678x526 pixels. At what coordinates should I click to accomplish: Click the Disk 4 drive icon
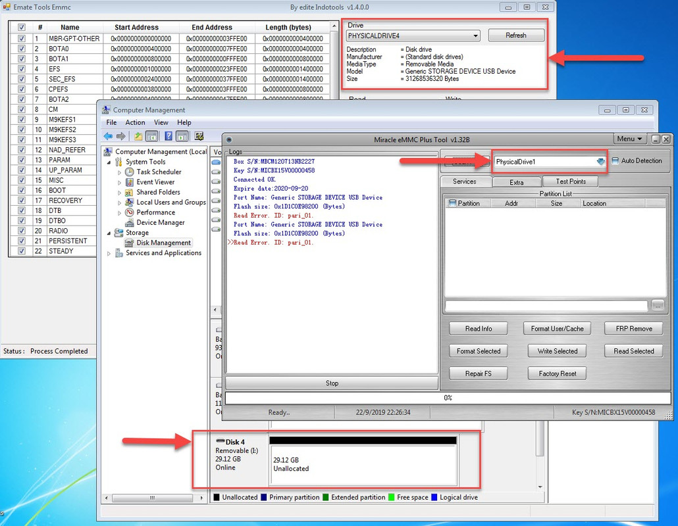tap(220, 441)
